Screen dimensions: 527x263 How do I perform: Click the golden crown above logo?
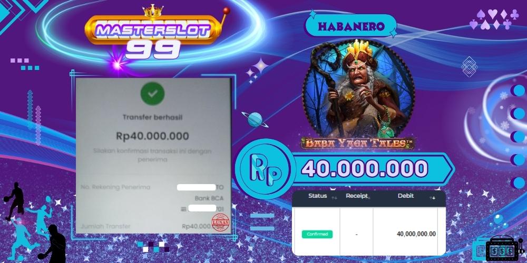coord(153,11)
